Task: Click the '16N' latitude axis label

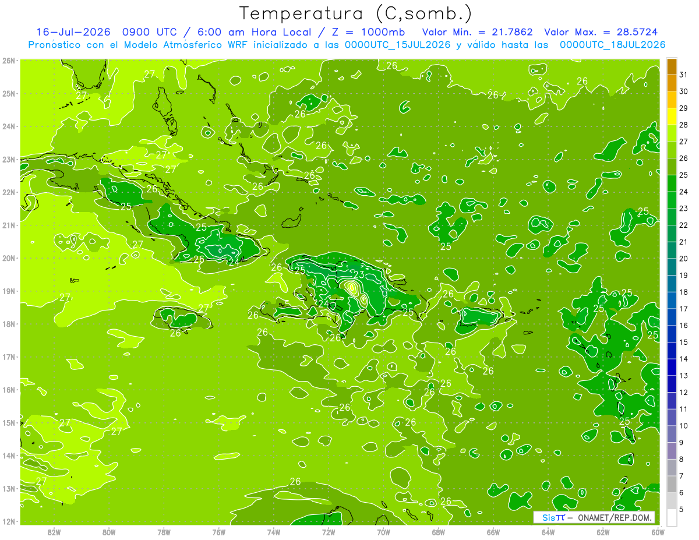Action: click(8, 390)
